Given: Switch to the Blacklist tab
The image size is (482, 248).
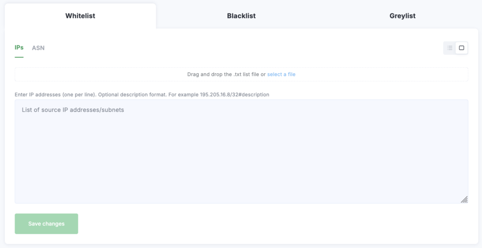Looking at the screenshot, I should click(241, 16).
